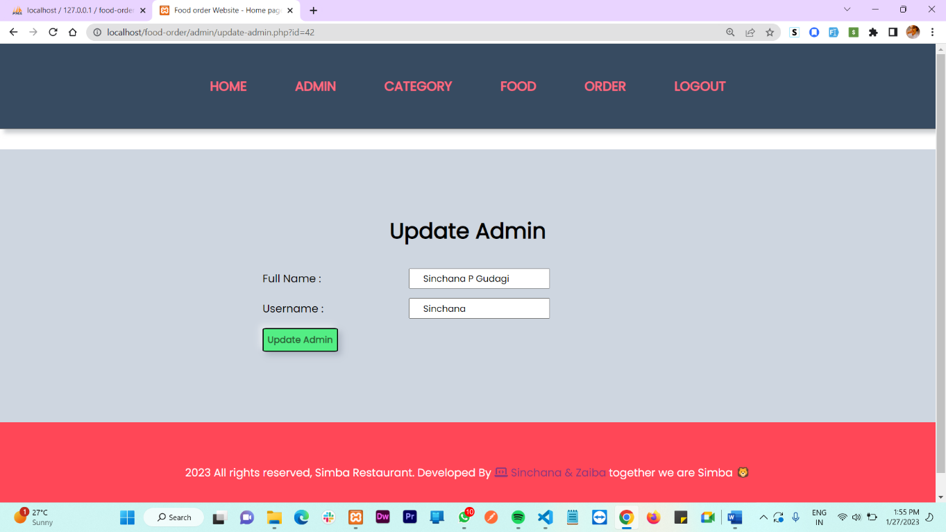Viewport: 946px width, 532px height.
Task: Open Firefox from the taskbar
Action: click(x=653, y=517)
